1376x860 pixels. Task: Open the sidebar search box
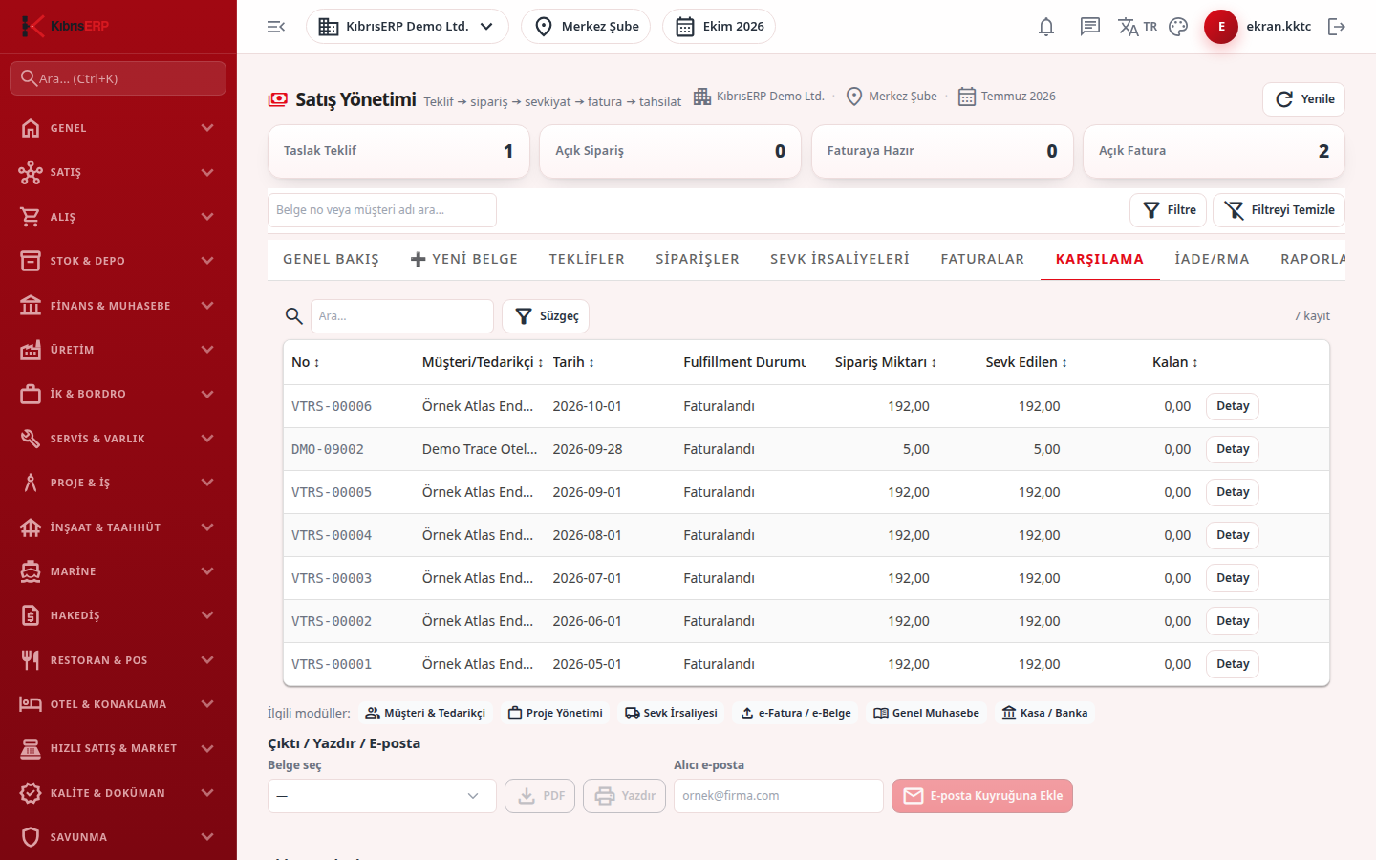(x=118, y=78)
